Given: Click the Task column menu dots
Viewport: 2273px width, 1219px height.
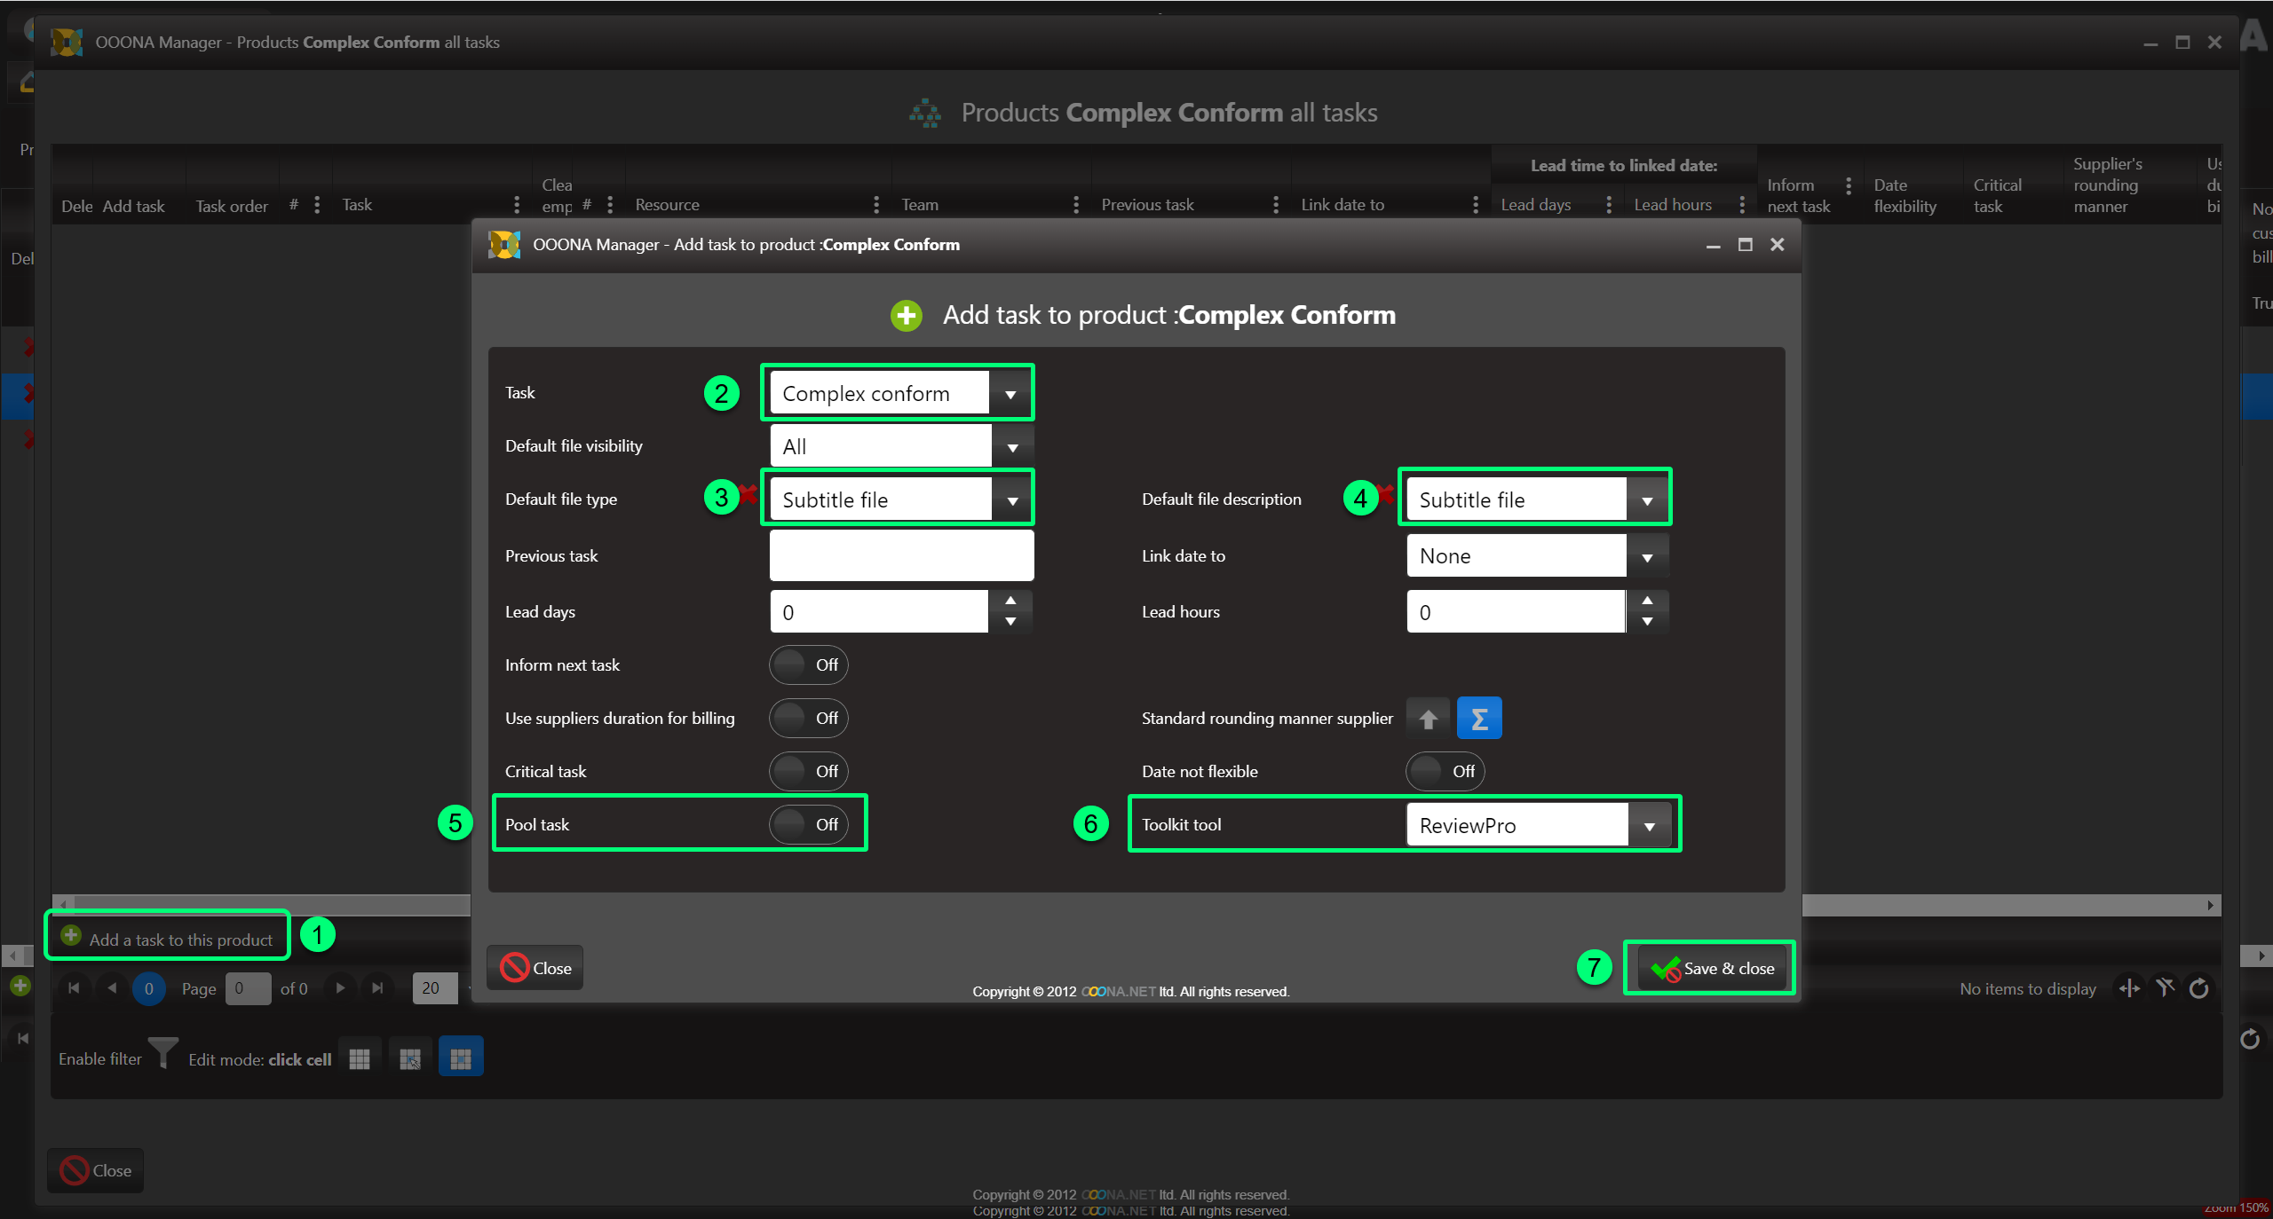Looking at the screenshot, I should pyautogui.click(x=517, y=205).
